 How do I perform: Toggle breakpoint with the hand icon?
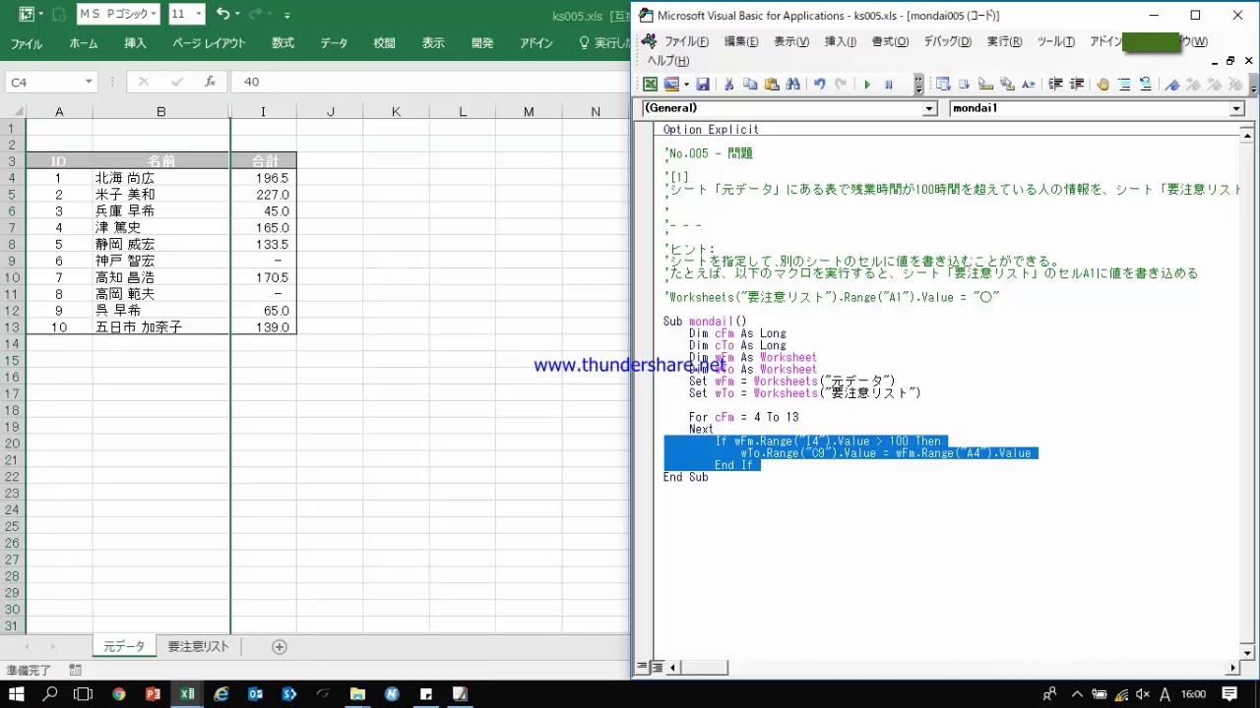(x=1102, y=85)
